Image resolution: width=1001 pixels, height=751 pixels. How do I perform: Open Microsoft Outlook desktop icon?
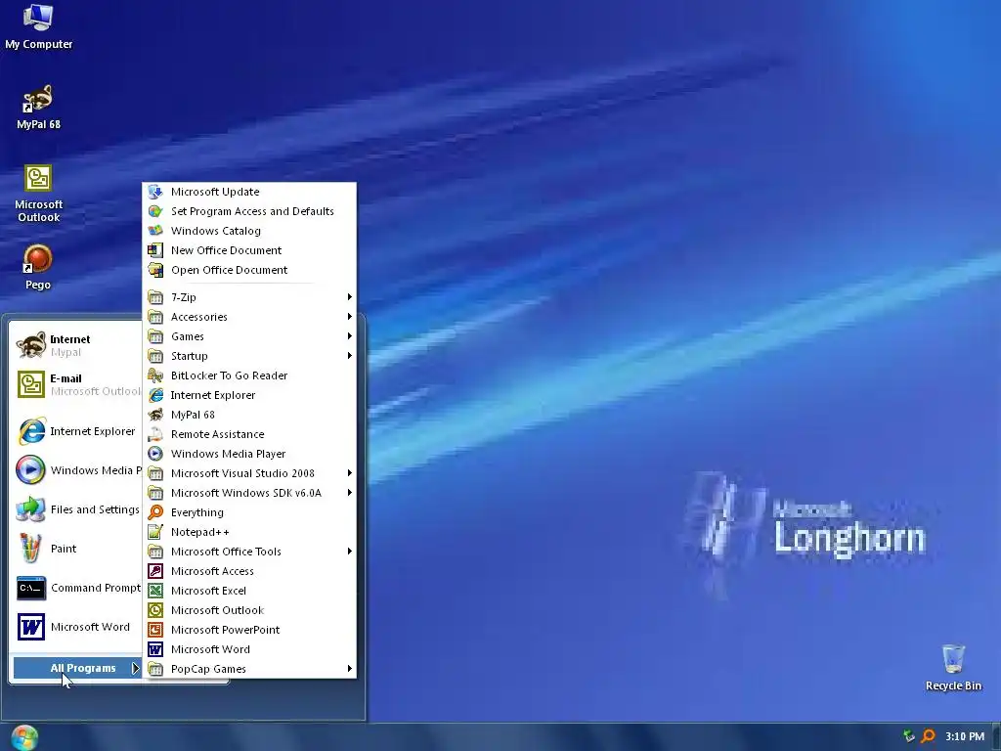tap(38, 193)
